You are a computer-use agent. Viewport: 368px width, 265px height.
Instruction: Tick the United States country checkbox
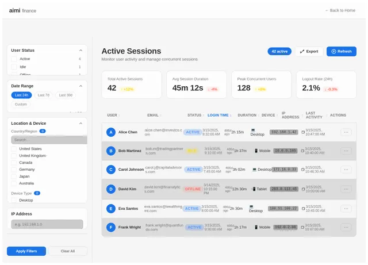14,149
